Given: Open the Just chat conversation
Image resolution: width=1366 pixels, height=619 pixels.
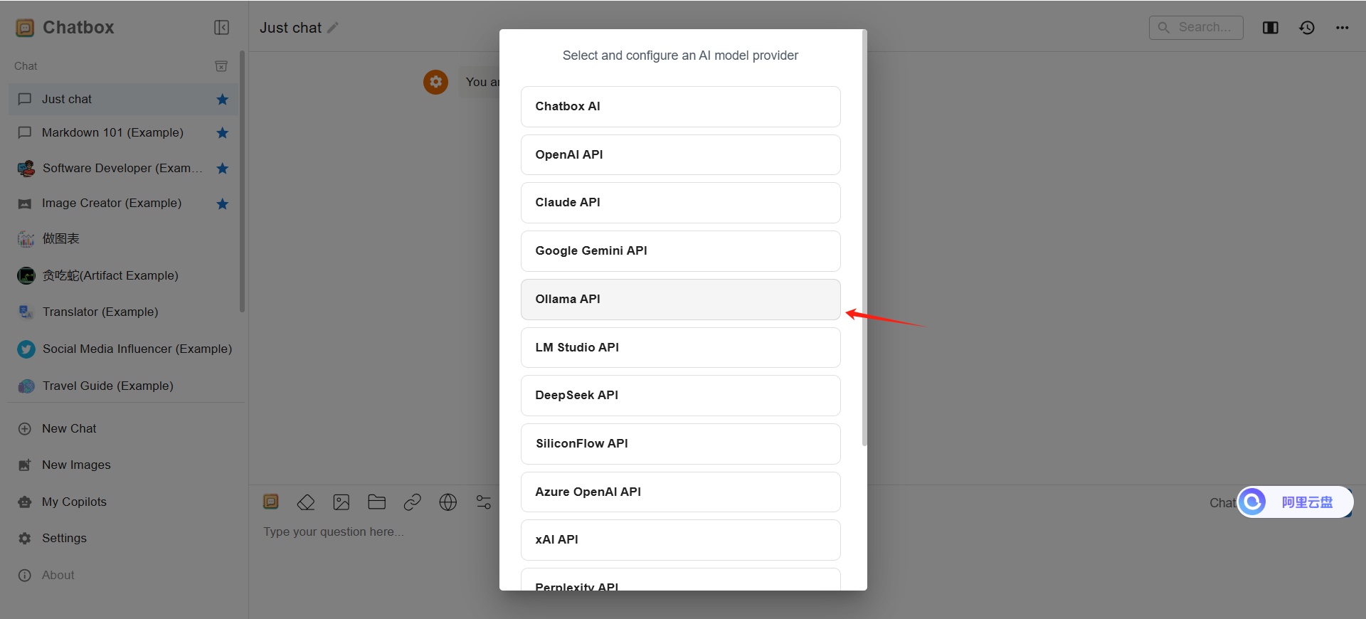Looking at the screenshot, I should [123, 100].
